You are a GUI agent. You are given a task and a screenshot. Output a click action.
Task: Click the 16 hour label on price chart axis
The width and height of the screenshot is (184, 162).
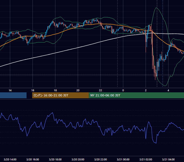coord(33,90)
